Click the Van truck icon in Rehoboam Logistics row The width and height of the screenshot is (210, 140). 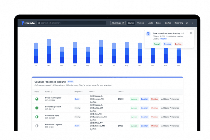tap(91, 129)
